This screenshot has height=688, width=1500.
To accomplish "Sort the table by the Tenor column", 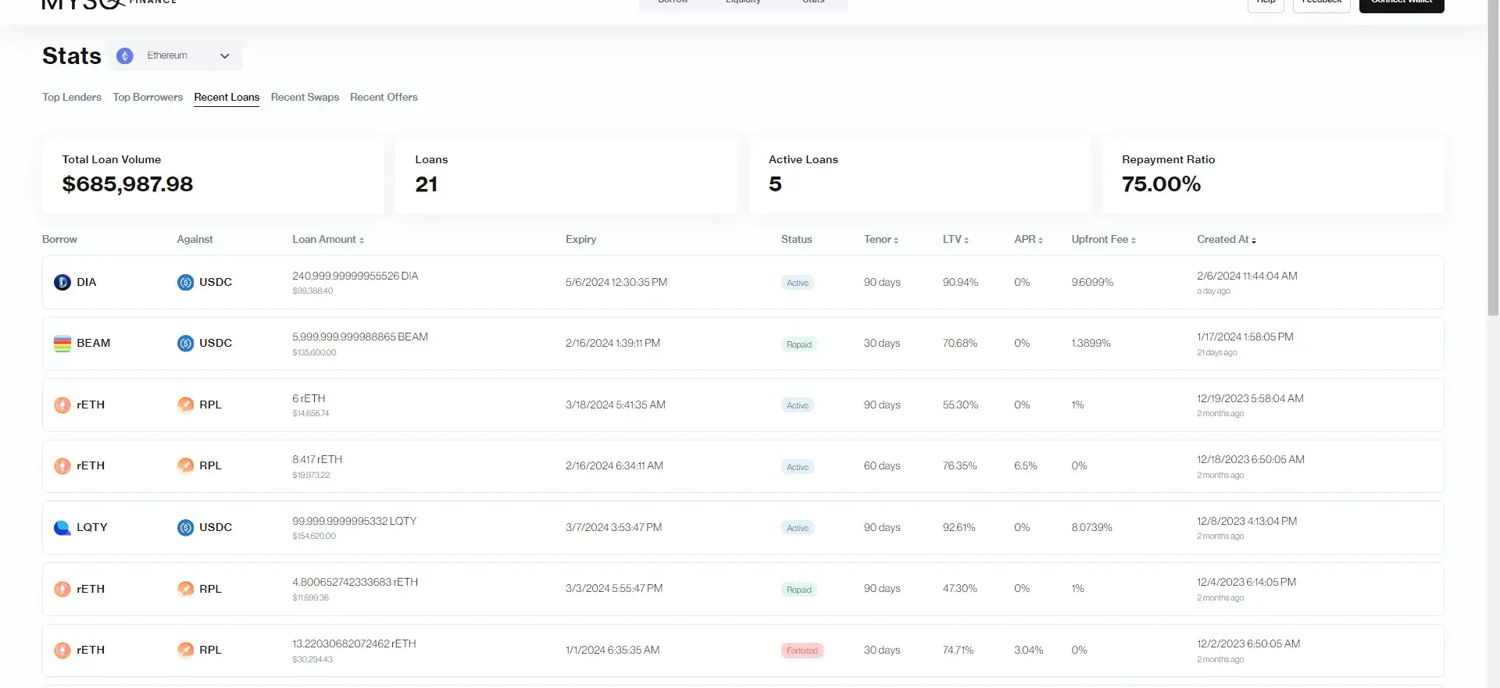I will point(881,240).
